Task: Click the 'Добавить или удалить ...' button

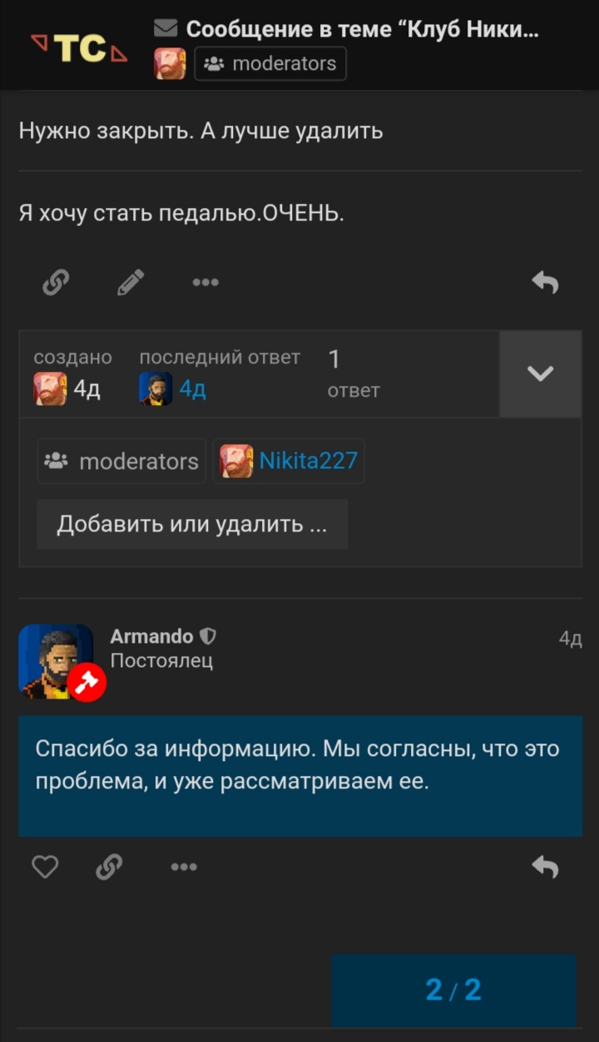Action: pos(192,525)
